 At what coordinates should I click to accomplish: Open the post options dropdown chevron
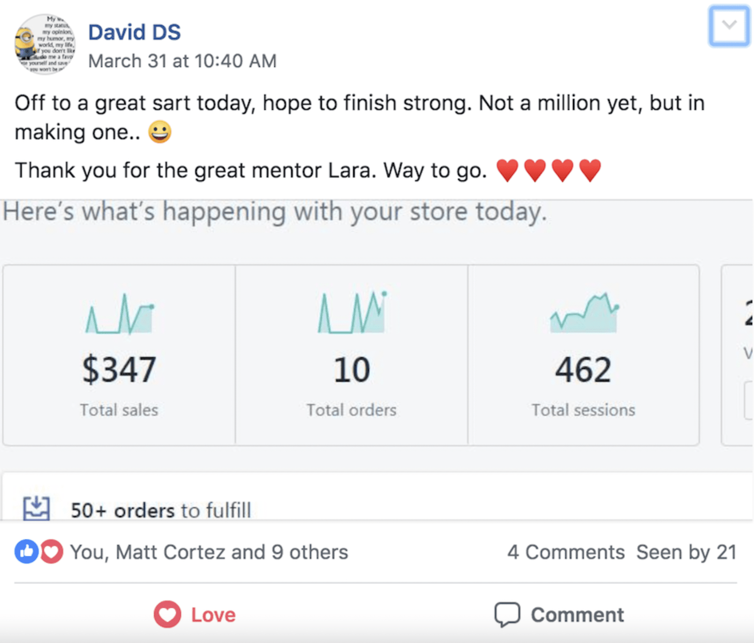[x=729, y=25]
